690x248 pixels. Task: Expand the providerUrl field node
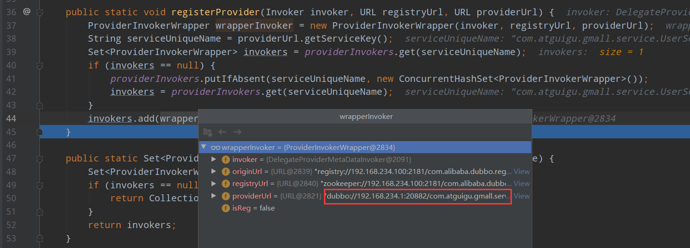213,196
